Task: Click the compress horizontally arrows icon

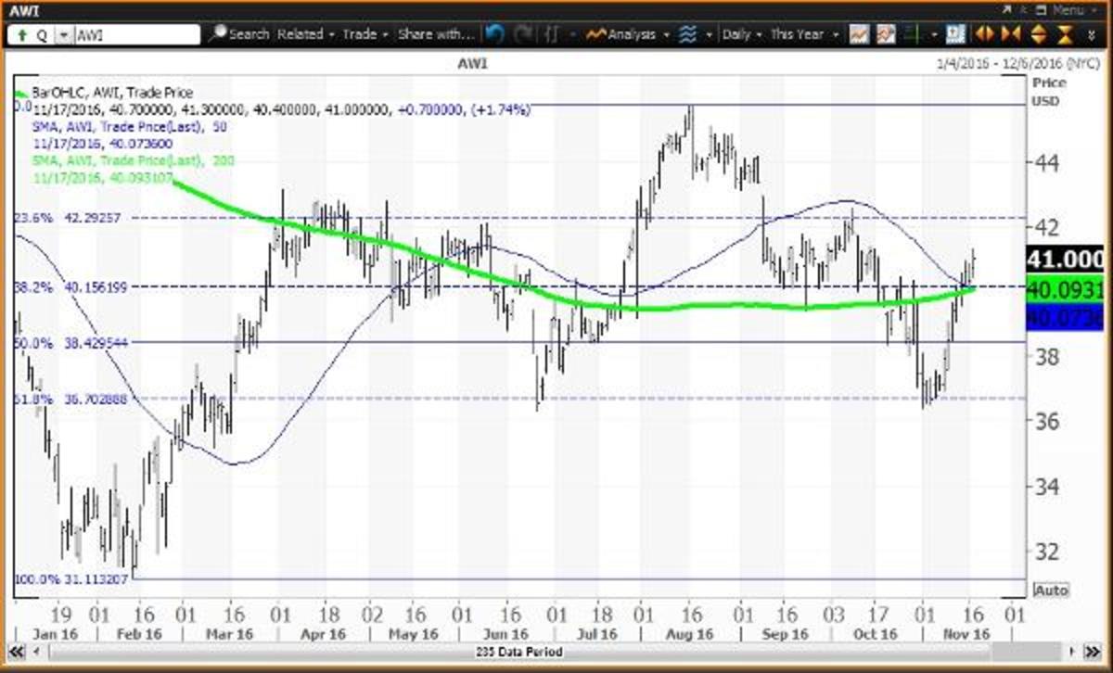Action: pos(1011,34)
